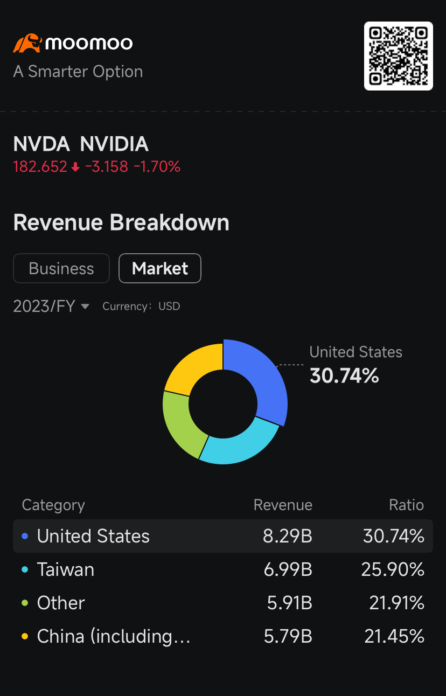Click the blue dot beside United States

[x=25, y=536]
